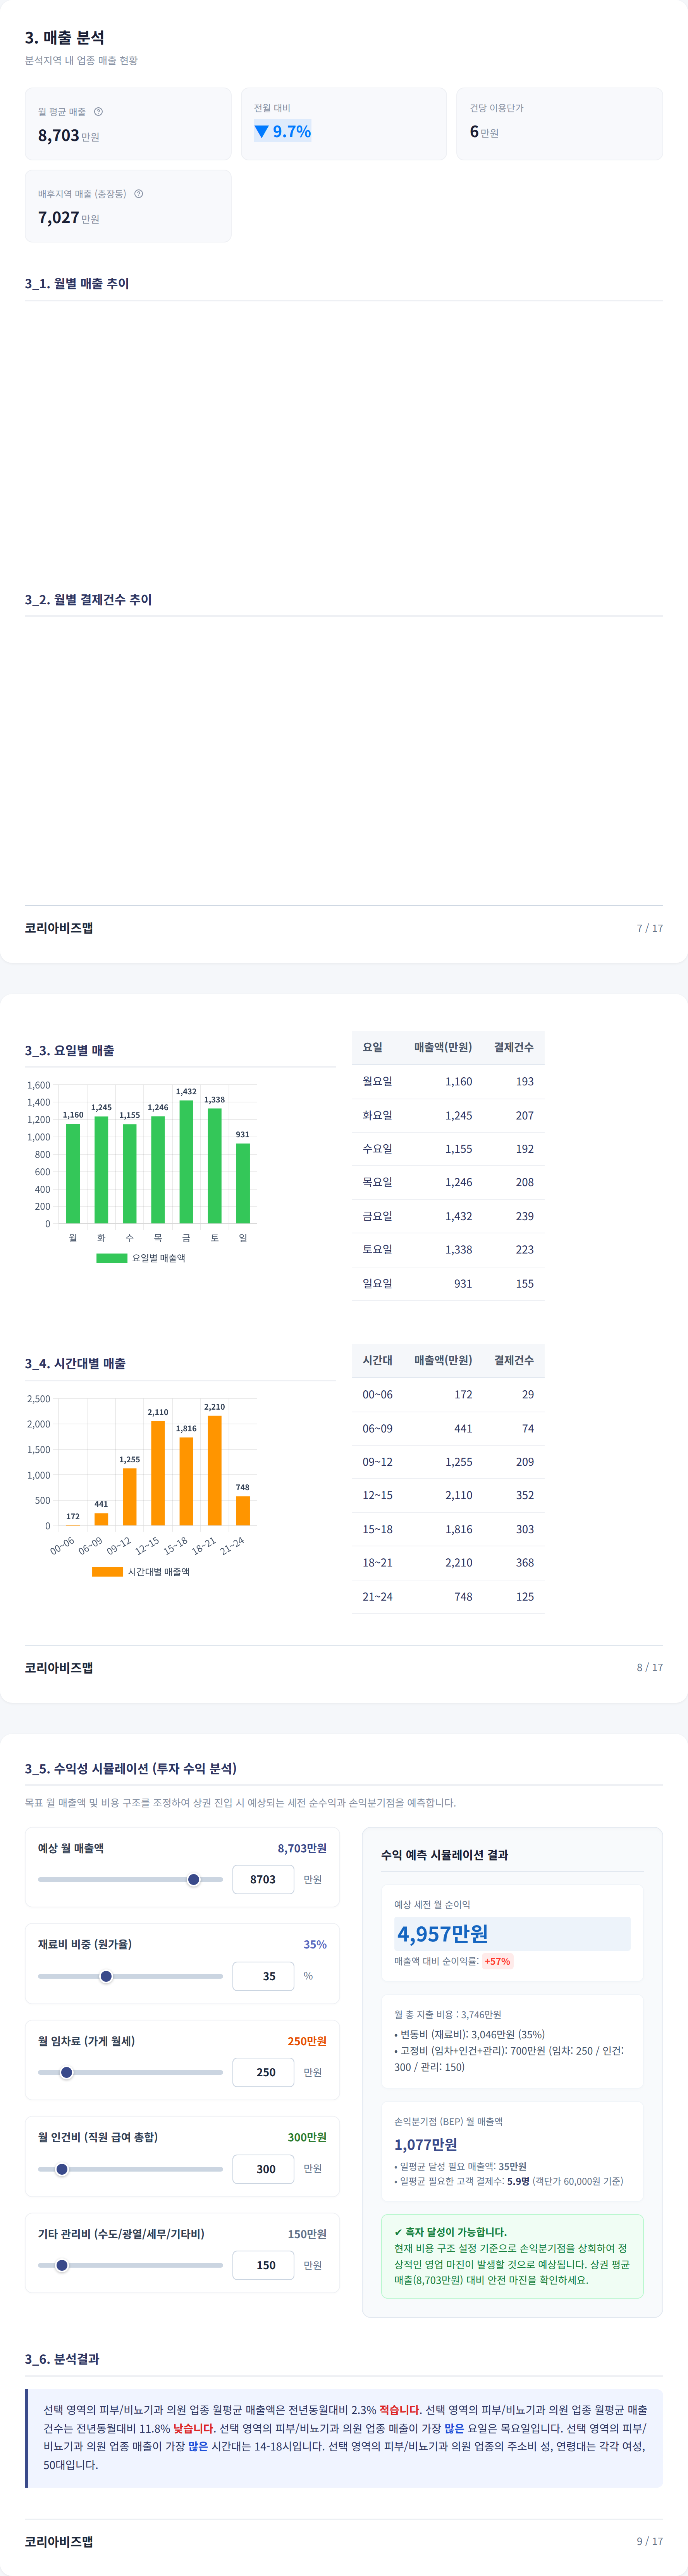Click the 3_4. 시간대별 매출 heading
Viewport: 688px width, 2576px height.
pos(75,1363)
